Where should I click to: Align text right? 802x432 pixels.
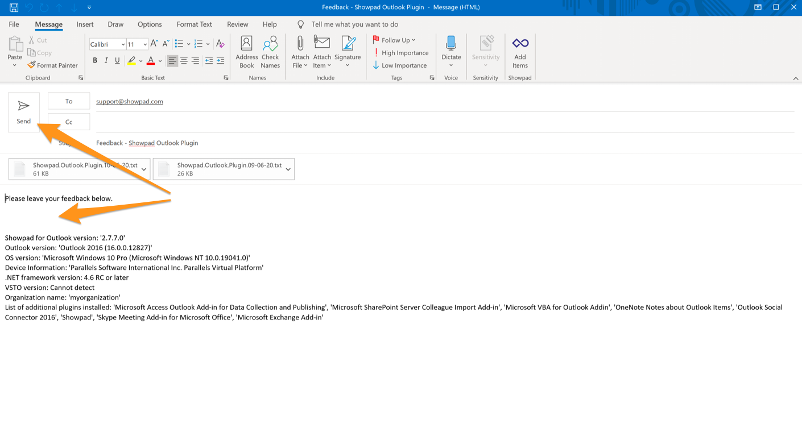195,60
